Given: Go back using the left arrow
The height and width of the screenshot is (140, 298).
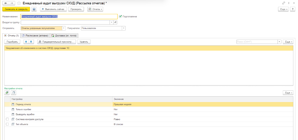Looking at the screenshot, I should (5, 3).
